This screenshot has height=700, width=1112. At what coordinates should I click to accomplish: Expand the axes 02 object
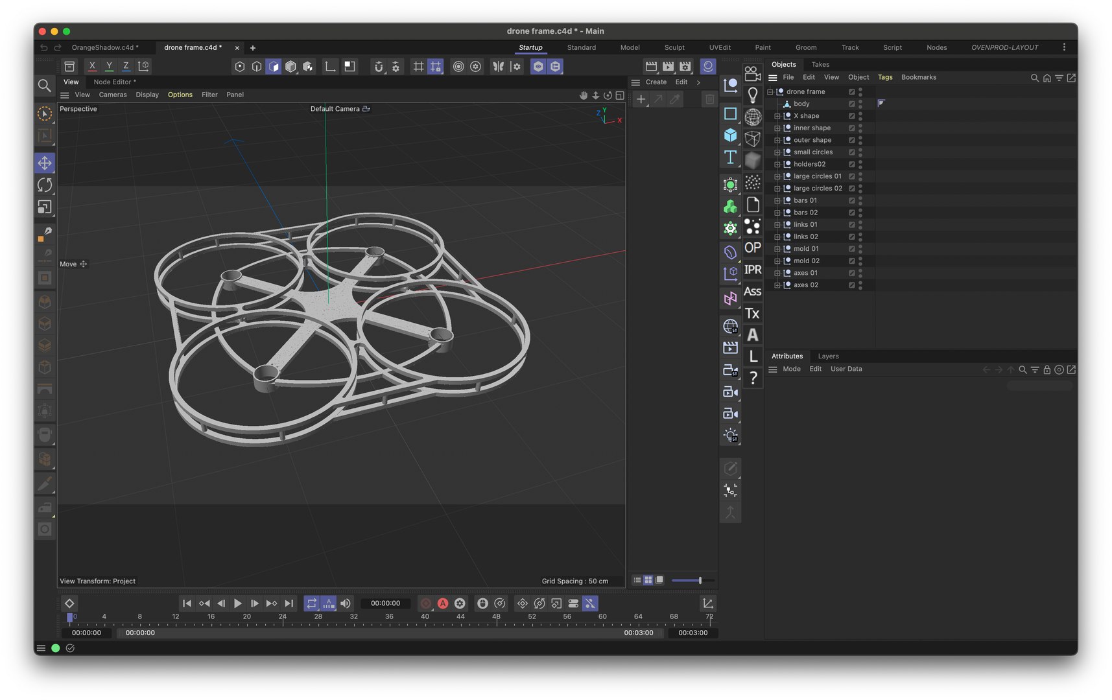coord(777,285)
